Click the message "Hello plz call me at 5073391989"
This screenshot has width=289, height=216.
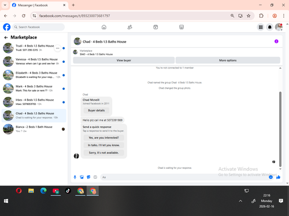coord(102,120)
